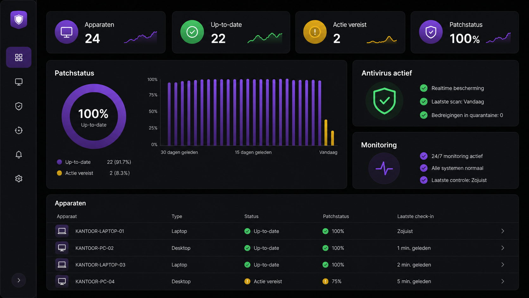
Task: Click the Realtime bescherming checkmark
Action: [424, 88]
